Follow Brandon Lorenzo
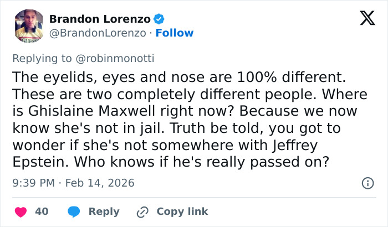 175,33
